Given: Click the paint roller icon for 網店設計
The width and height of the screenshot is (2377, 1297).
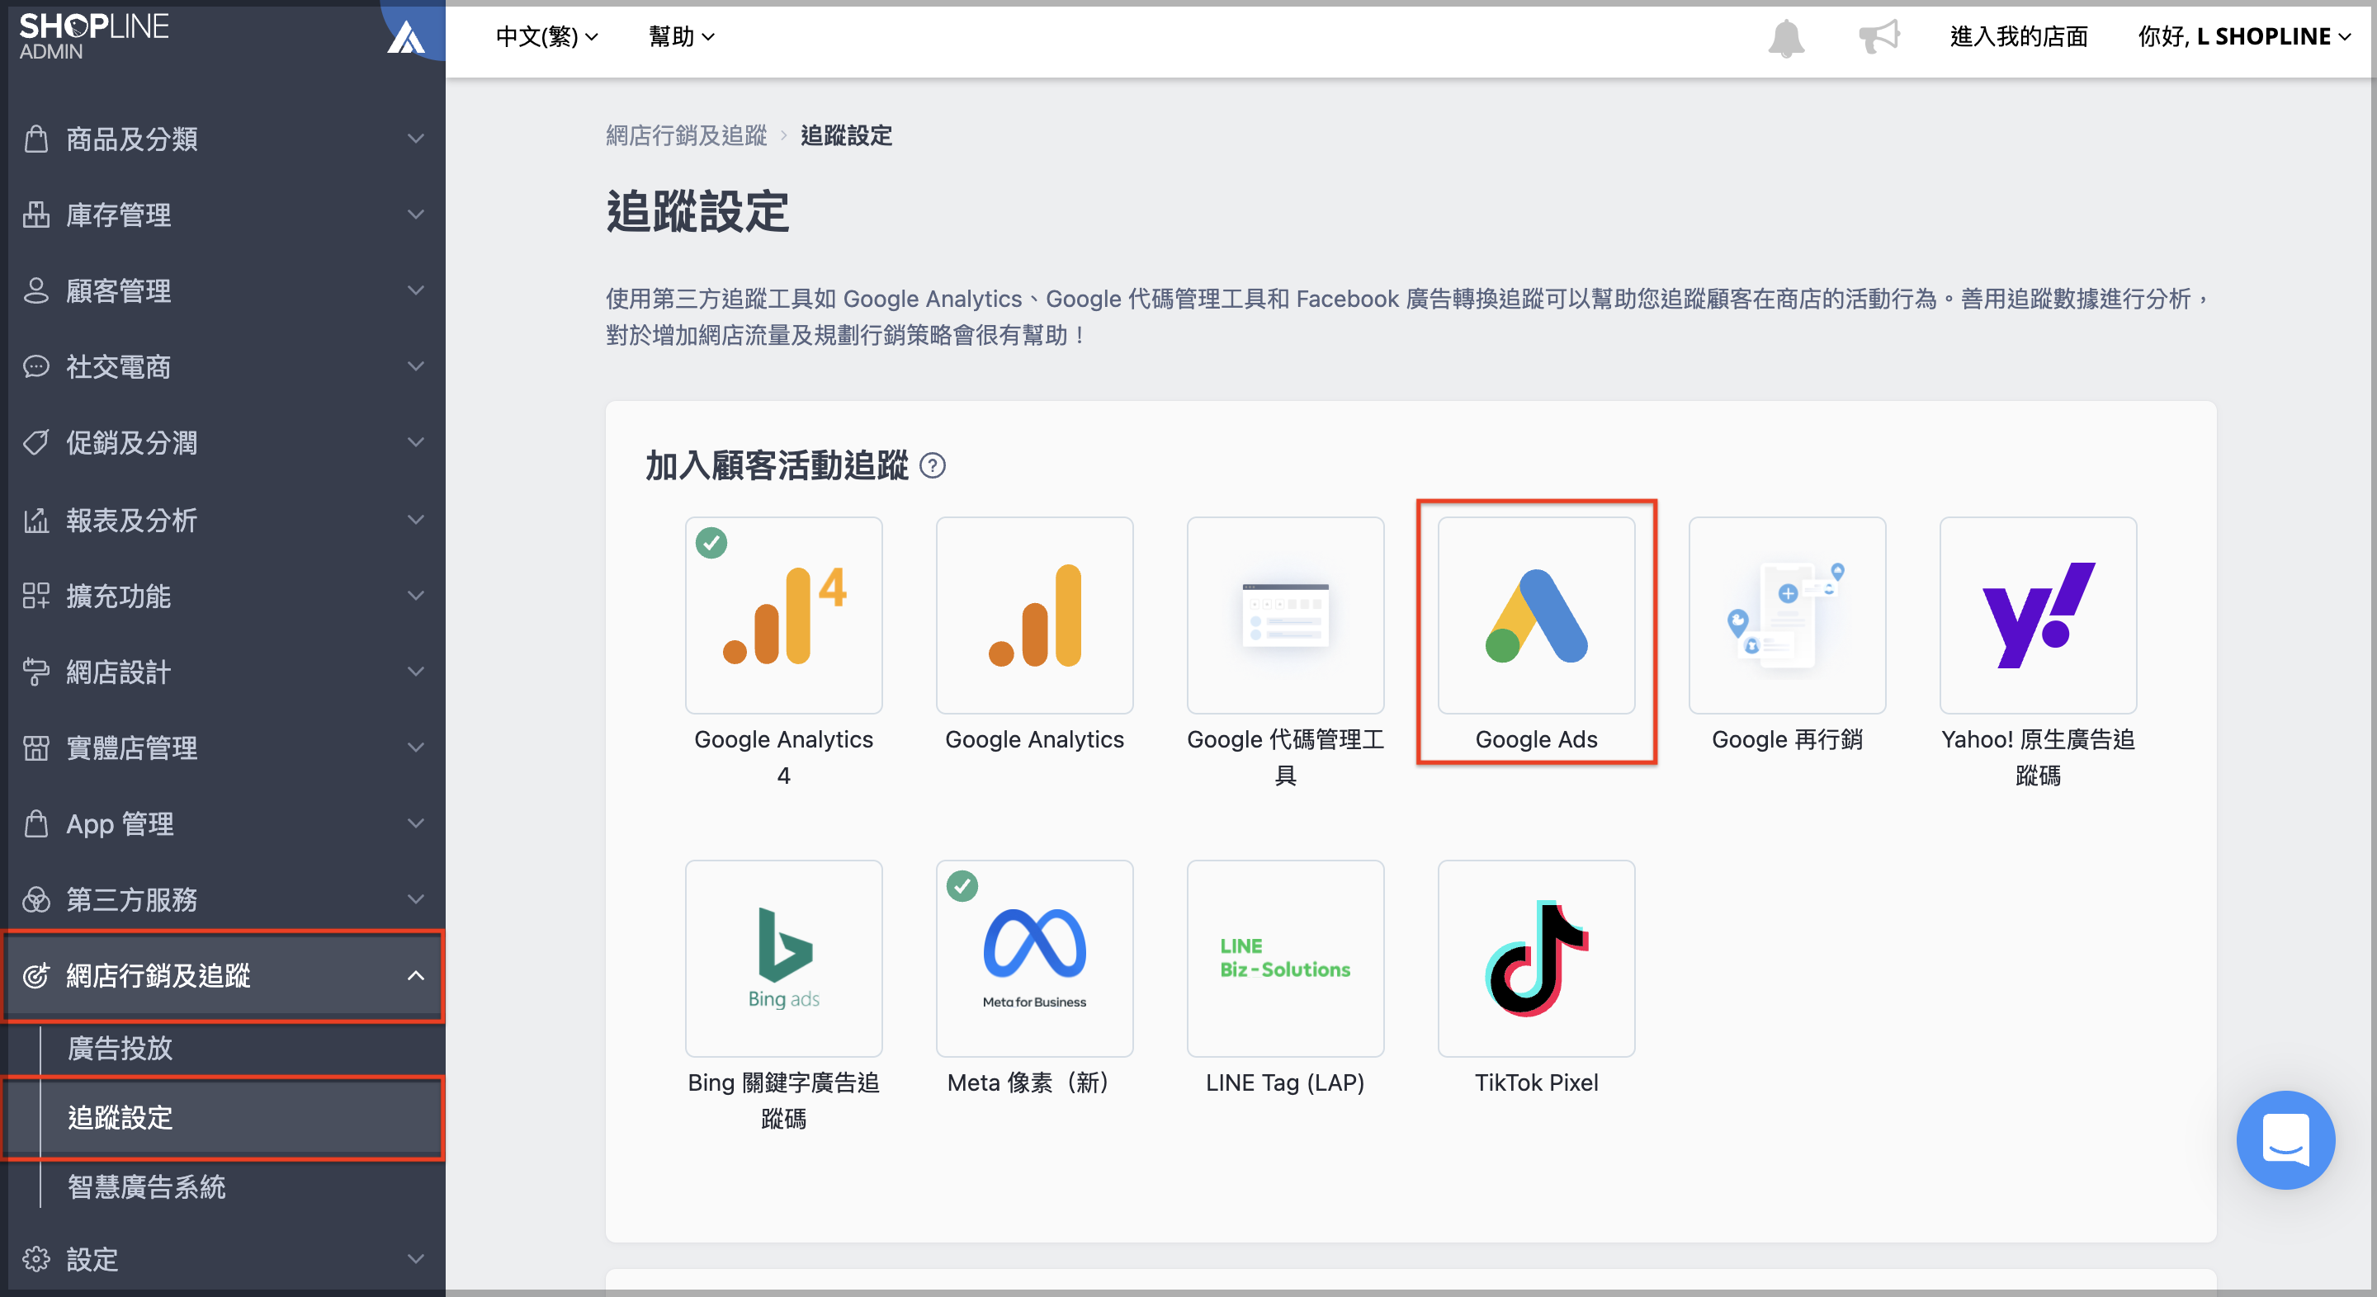Looking at the screenshot, I should [x=36, y=672].
